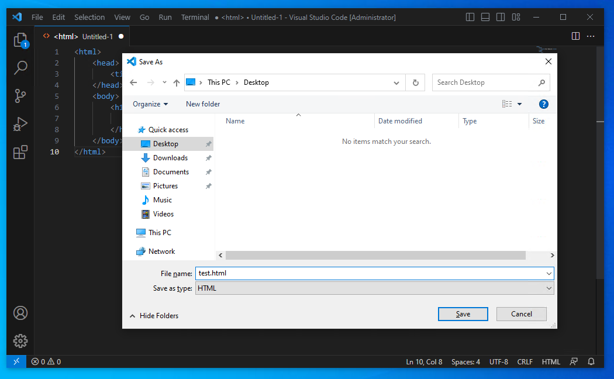Open the Search view in activity bar

(20, 68)
